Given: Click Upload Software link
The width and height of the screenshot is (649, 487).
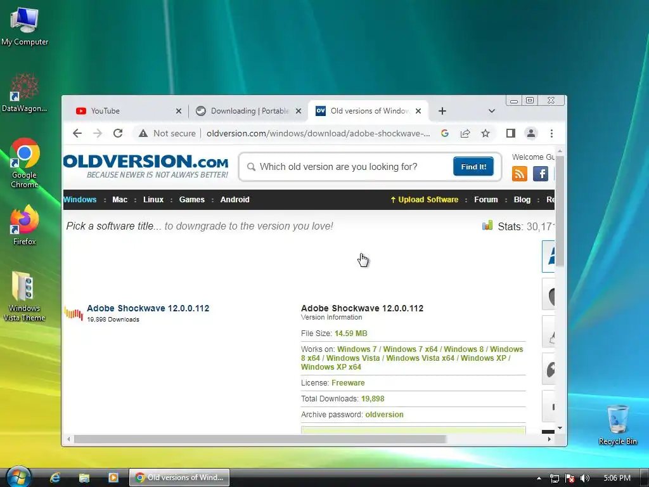Looking at the screenshot, I should pos(424,200).
